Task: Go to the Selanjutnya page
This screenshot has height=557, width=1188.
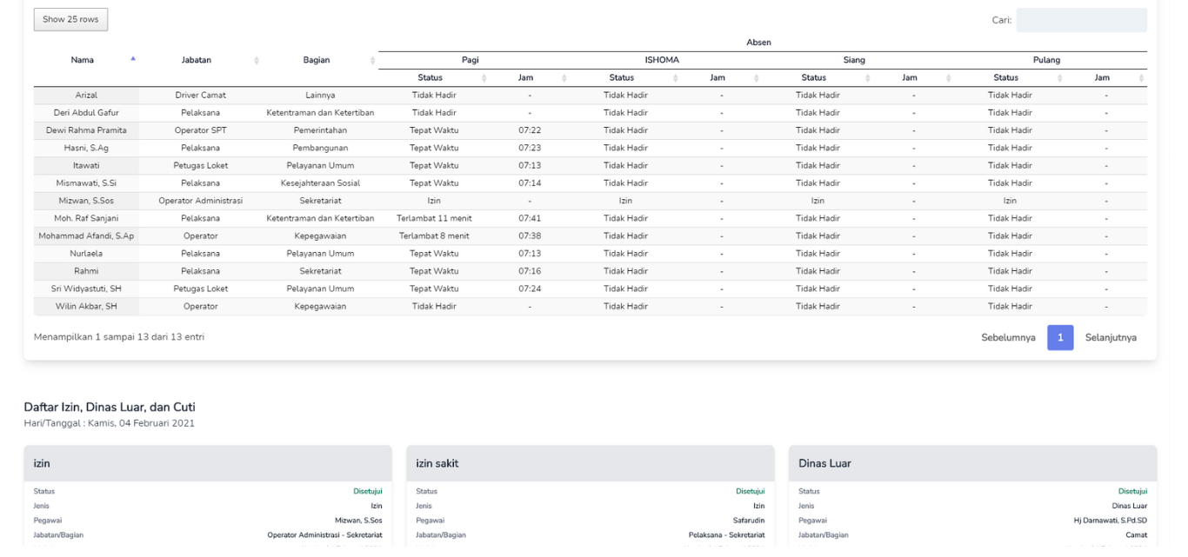Action: 1111,337
